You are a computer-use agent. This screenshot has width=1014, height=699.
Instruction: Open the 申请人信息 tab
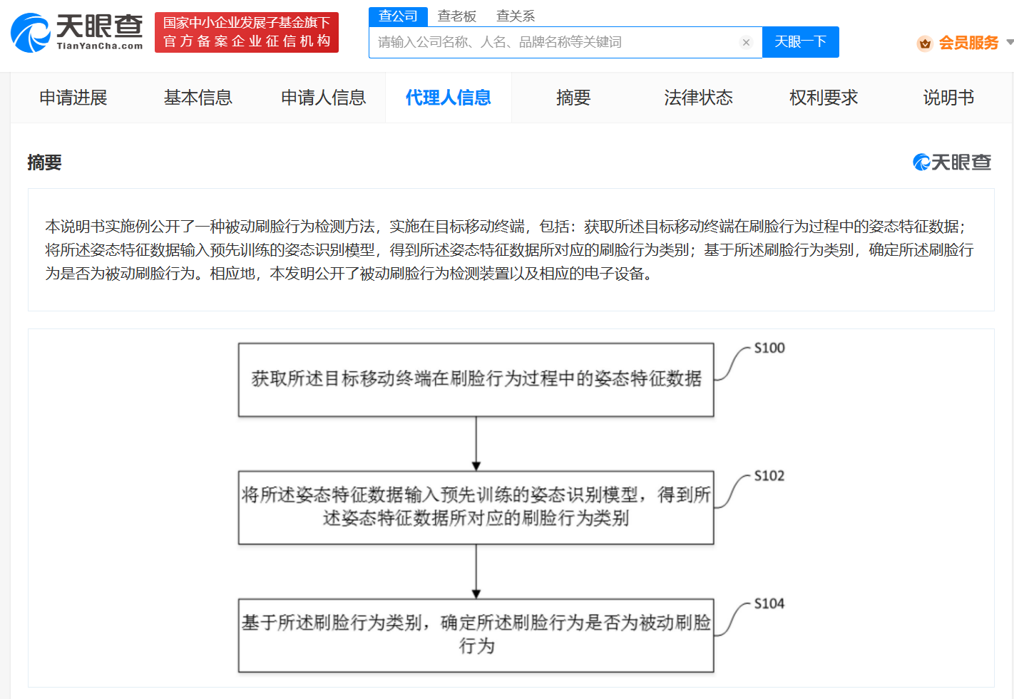tap(323, 98)
